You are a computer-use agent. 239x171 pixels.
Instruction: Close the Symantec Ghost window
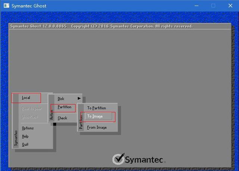[230, 6]
